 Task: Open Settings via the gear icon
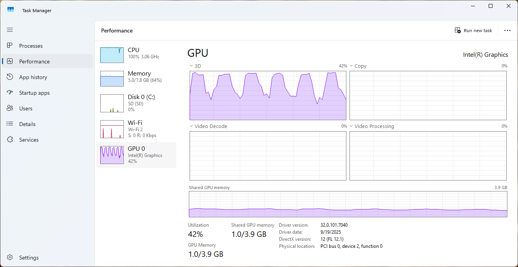tap(10, 258)
